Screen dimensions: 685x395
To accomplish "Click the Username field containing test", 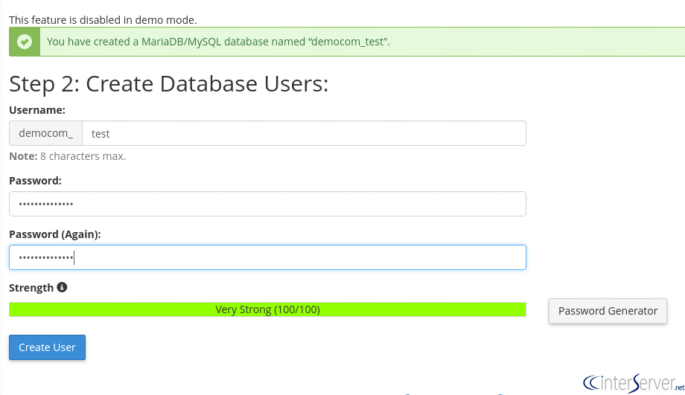I will 304,133.
